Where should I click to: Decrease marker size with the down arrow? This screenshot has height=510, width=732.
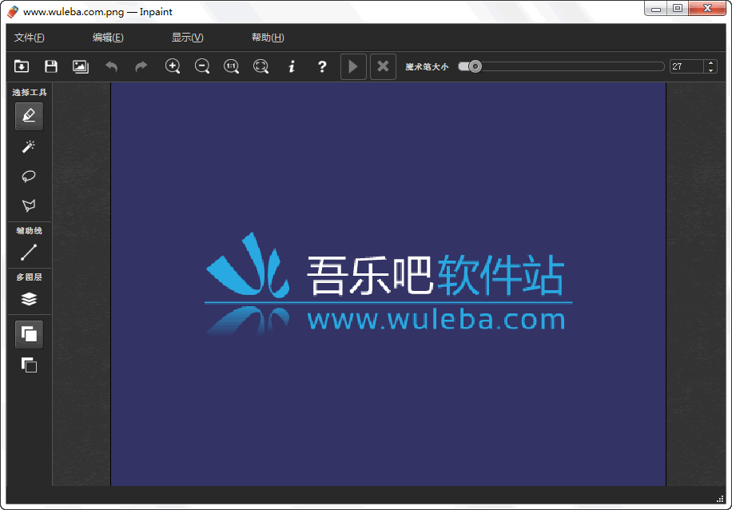tap(710, 70)
